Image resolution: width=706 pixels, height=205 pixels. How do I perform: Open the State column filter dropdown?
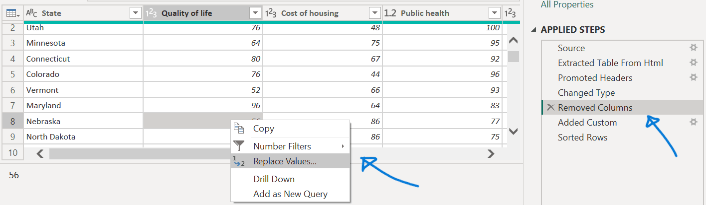[135, 13]
